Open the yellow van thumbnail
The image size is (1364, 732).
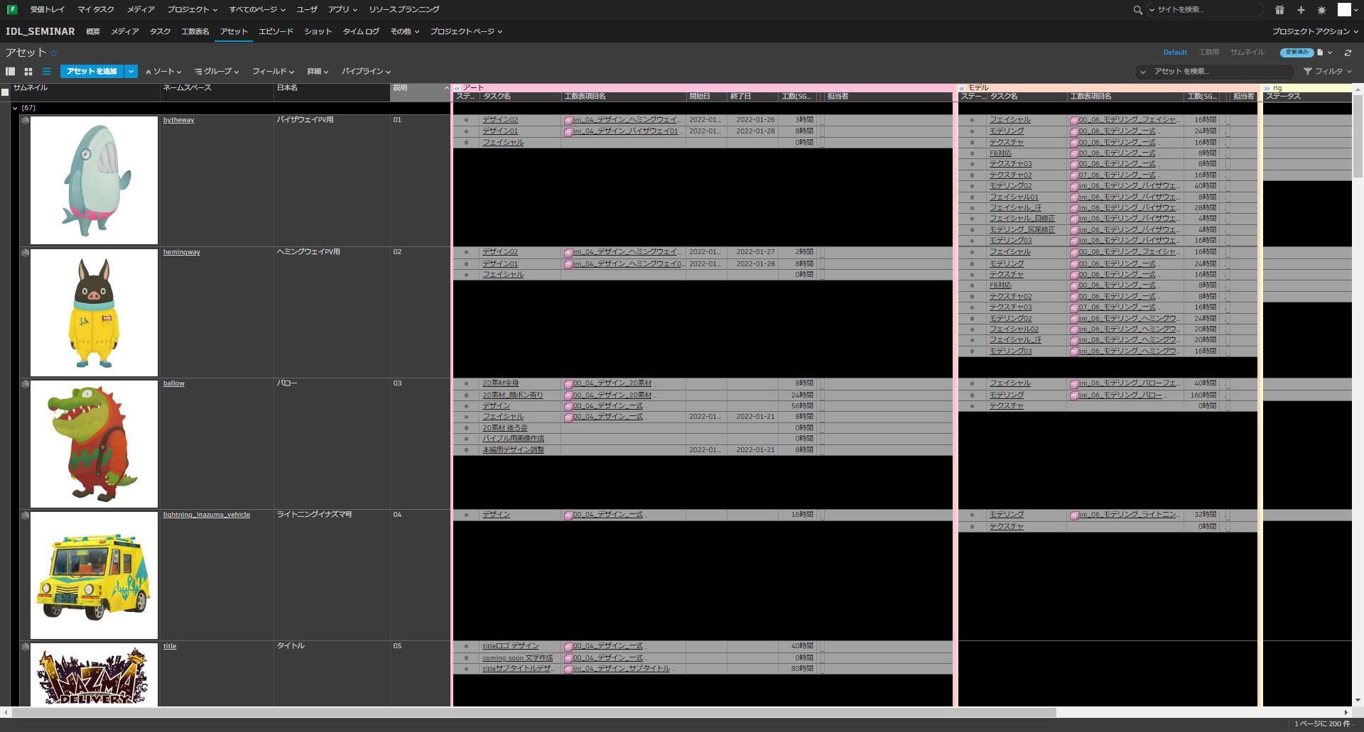94,575
